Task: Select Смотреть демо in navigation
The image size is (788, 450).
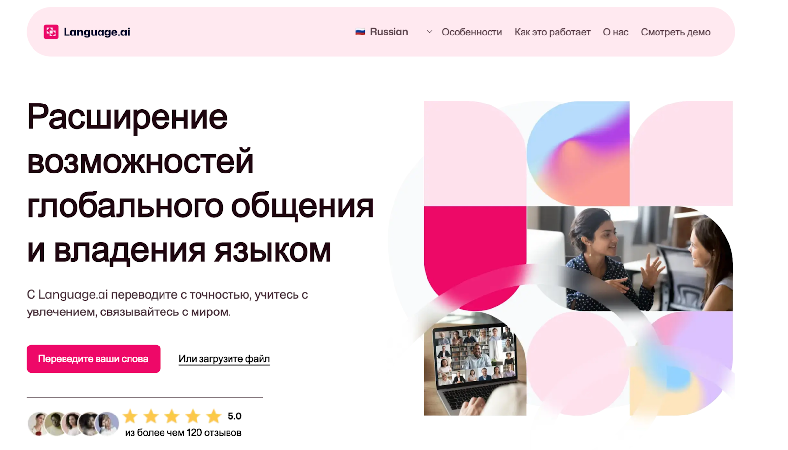Action: coord(675,32)
